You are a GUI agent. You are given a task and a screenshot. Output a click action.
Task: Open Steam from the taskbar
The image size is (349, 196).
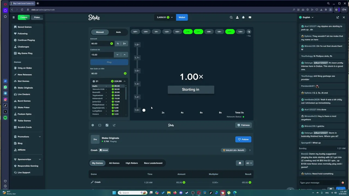pos(187,193)
